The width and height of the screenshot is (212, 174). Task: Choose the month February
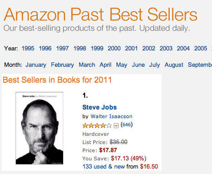point(62,65)
